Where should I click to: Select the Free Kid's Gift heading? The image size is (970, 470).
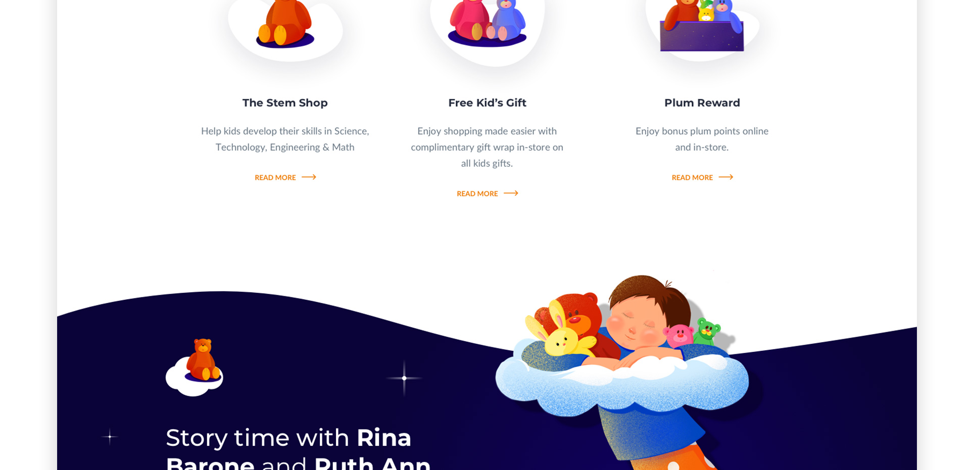488,103
